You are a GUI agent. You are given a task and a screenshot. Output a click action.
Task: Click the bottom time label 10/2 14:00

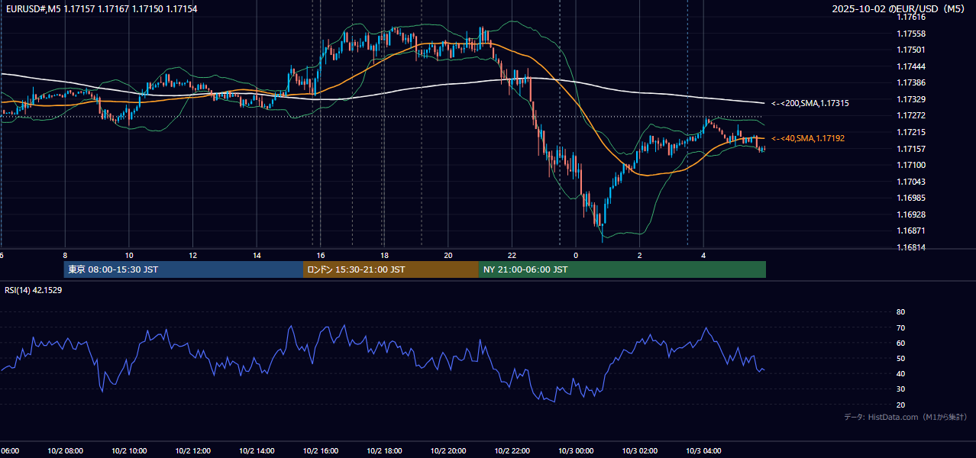pyautogui.click(x=257, y=451)
